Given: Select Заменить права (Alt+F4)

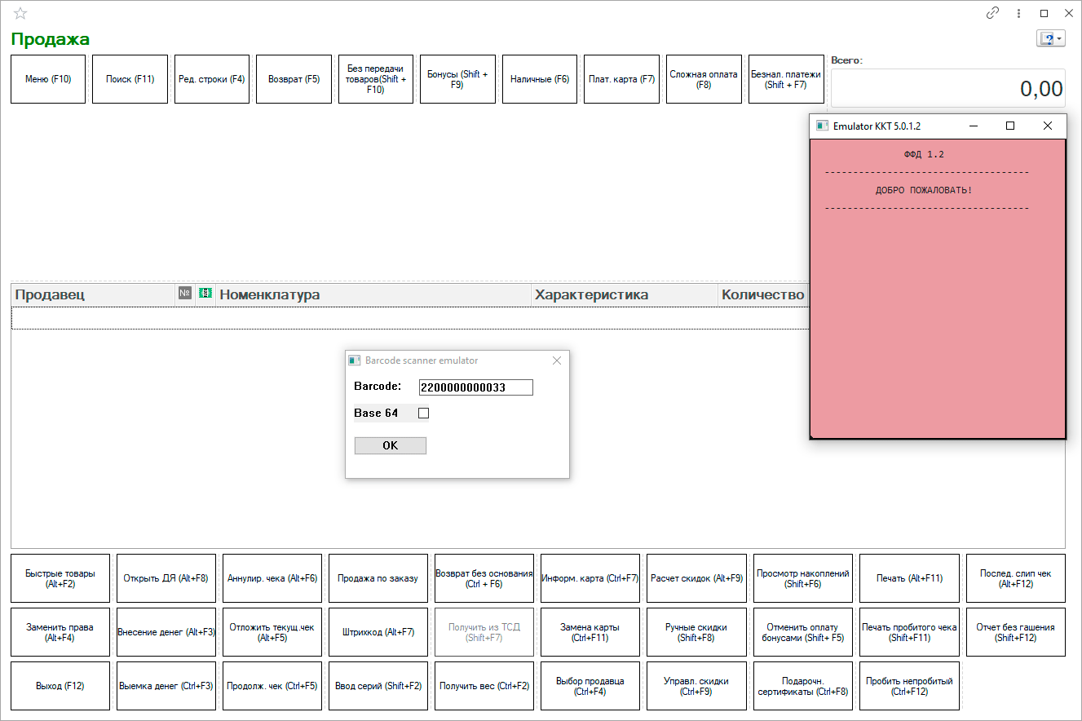Looking at the screenshot, I should click(60, 632).
